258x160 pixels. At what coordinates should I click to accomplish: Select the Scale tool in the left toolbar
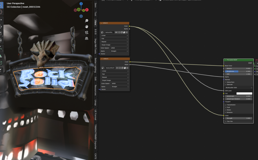point(1,33)
